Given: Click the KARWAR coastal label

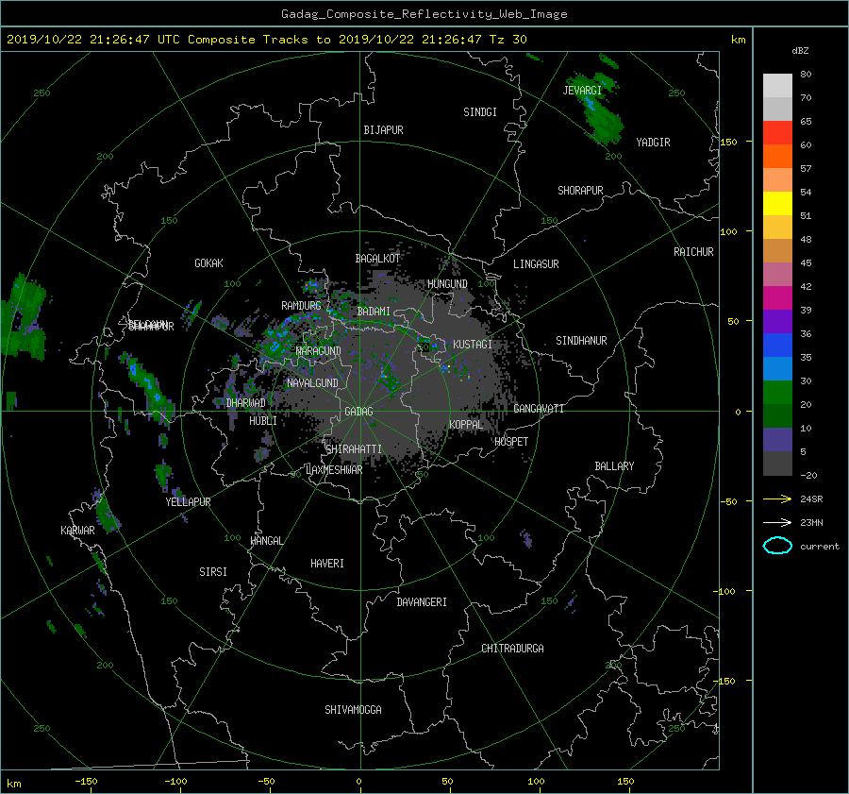Looking at the screenshot, I should tap(77, 531).
